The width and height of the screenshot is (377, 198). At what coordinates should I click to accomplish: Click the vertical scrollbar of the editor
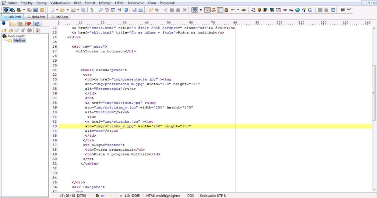(374, 108)
